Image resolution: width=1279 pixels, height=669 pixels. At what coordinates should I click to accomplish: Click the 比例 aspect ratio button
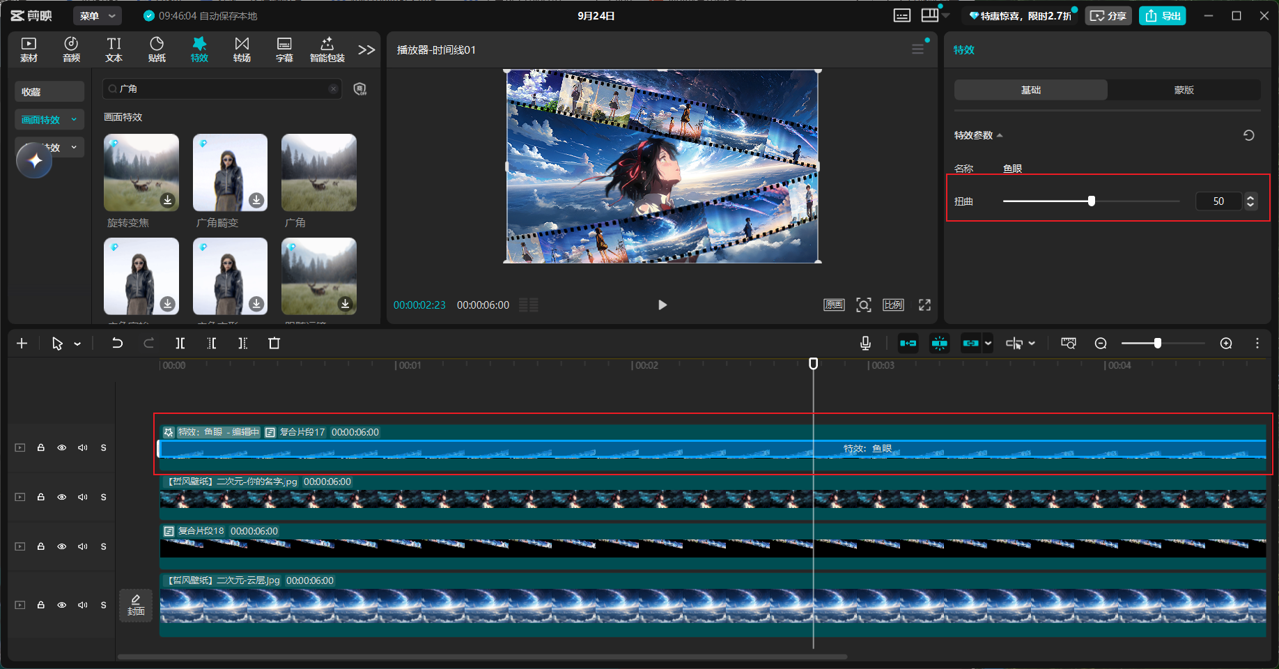coord(893,305)
